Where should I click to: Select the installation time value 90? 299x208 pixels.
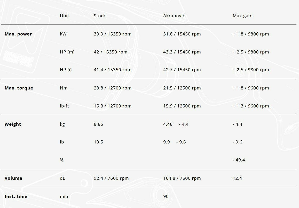[166, 196]
